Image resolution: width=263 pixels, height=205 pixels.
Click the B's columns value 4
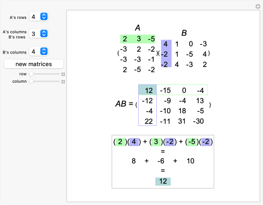(33, 51)
